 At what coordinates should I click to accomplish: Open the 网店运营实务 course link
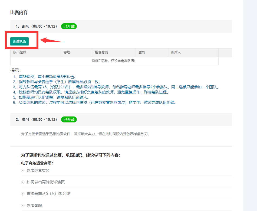coord(38,170)
